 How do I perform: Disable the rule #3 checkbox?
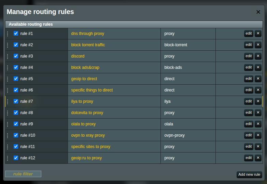click(x=16, y=56)
